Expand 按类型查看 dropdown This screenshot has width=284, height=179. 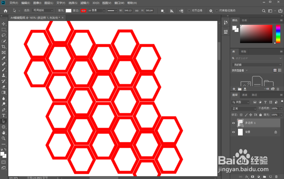[x=240, y=70]
